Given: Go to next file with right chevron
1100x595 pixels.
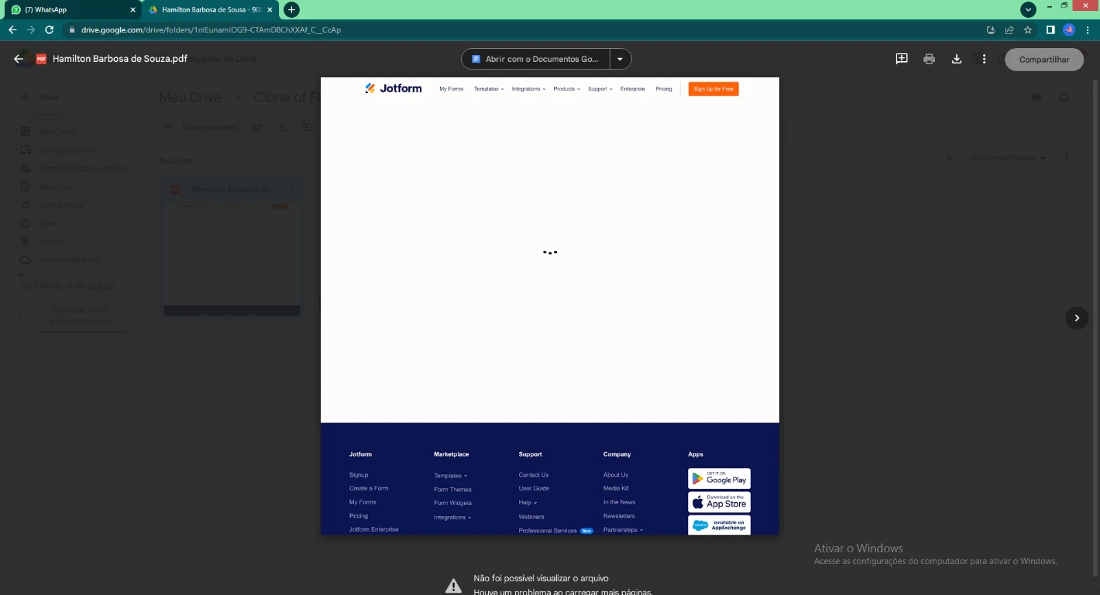Looking at the screenshot, I should pyautogui.click(x=1077, y=318).
